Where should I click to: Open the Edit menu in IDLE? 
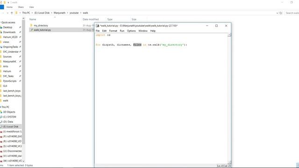(x=104, y=31)
